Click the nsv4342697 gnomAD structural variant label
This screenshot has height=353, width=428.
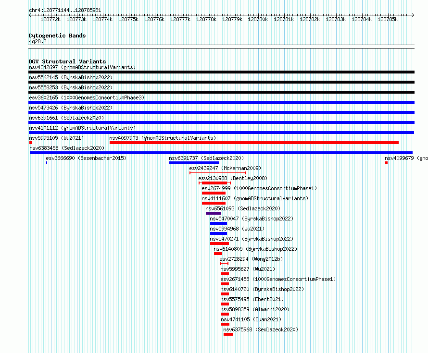[x=82, y=67]
